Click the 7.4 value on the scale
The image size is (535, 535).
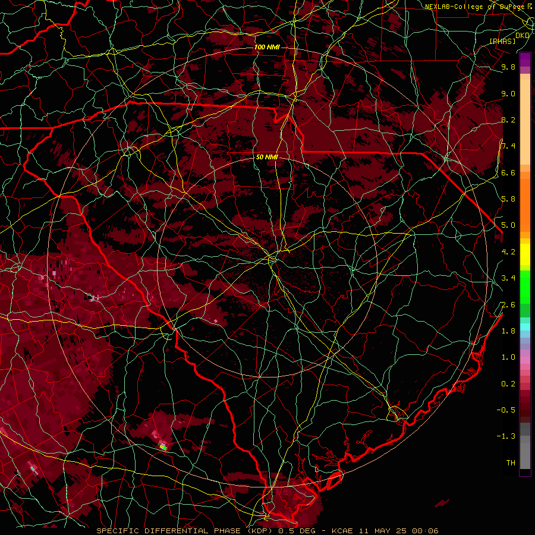tap(508, 146)
